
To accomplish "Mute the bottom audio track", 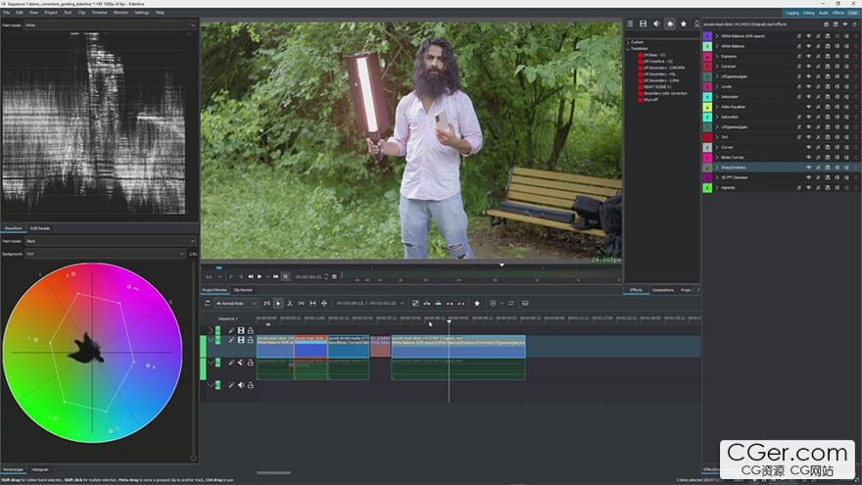I will 241,385.
